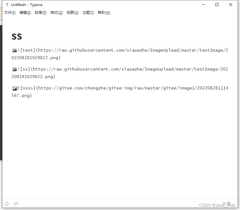Maximize the Typora window
This screenshot has height=210, width=240.
[x=217, y=4]
